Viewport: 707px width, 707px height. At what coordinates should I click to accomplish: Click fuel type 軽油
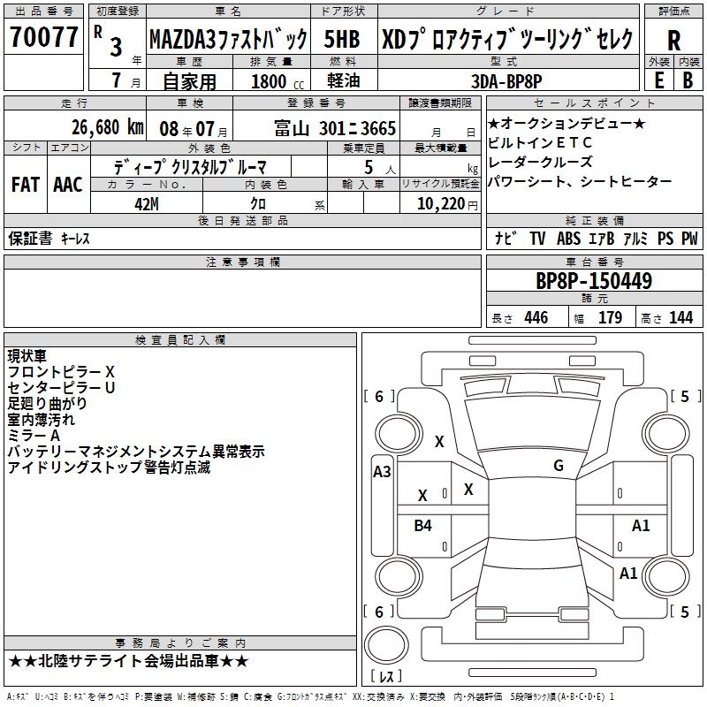coord(344,81)
